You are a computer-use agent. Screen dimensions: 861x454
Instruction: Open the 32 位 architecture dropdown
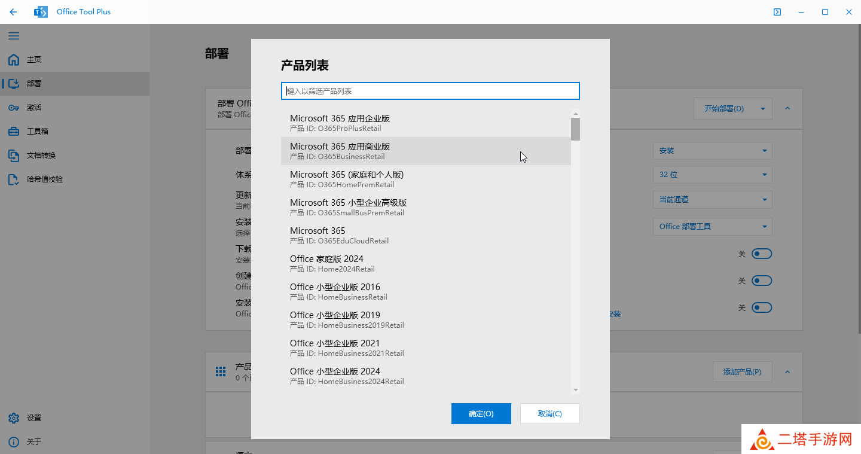click(712, 175)
